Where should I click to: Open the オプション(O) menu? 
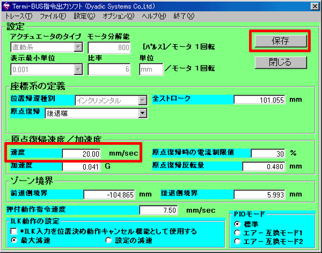(118, 16)
